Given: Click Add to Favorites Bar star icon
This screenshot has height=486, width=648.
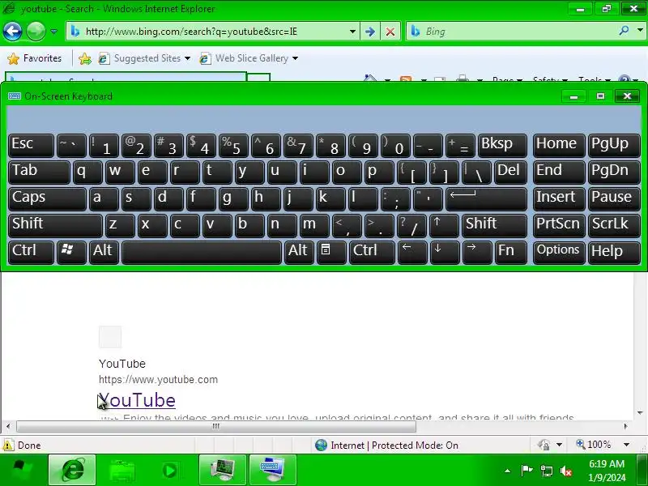Looking at the screenshot, I should click(x=85, y=58).
